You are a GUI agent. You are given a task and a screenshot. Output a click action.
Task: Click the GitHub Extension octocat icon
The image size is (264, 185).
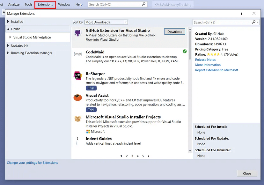tap(77, 33)
